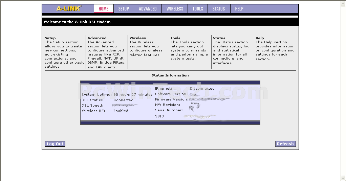
Task: Click the Firmware Version label
Action: (171, 99)
